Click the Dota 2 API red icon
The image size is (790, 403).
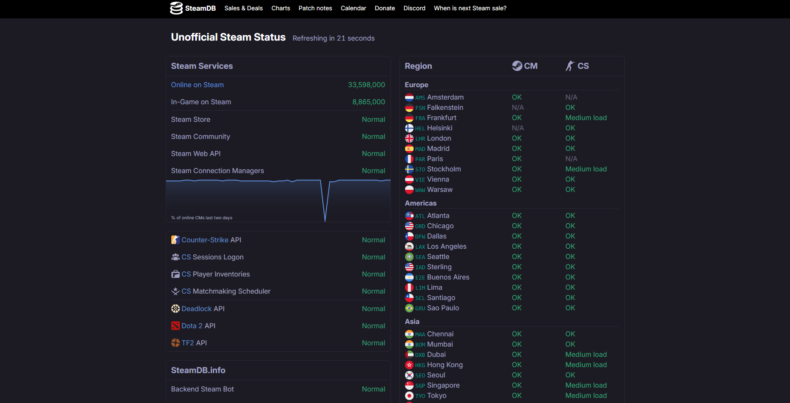[175, 326]
